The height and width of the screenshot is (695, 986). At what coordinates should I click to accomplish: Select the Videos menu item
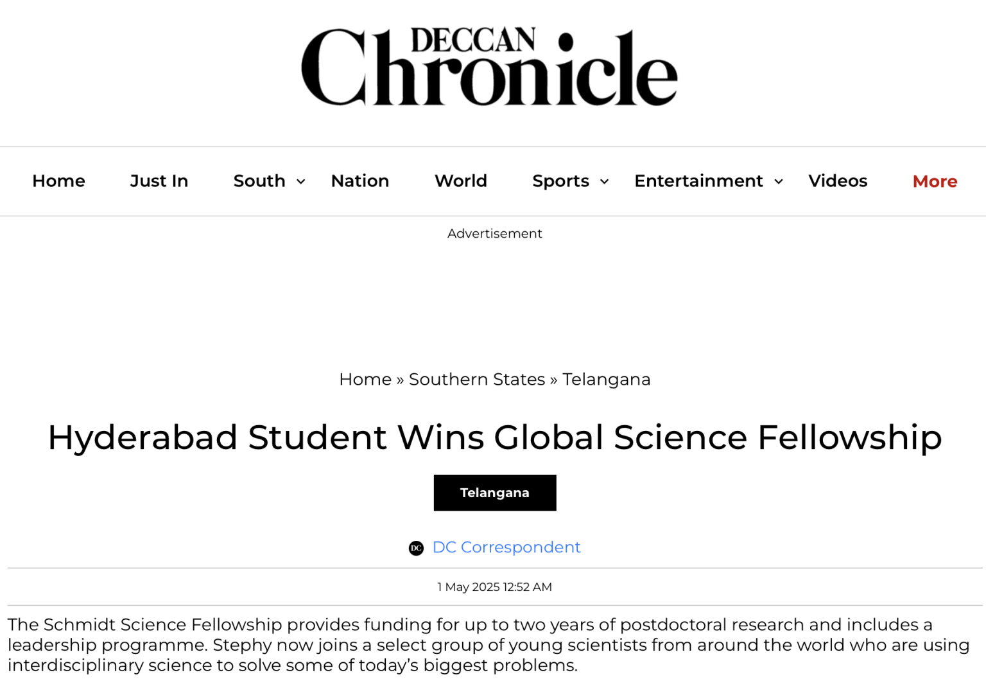(838, 181)
